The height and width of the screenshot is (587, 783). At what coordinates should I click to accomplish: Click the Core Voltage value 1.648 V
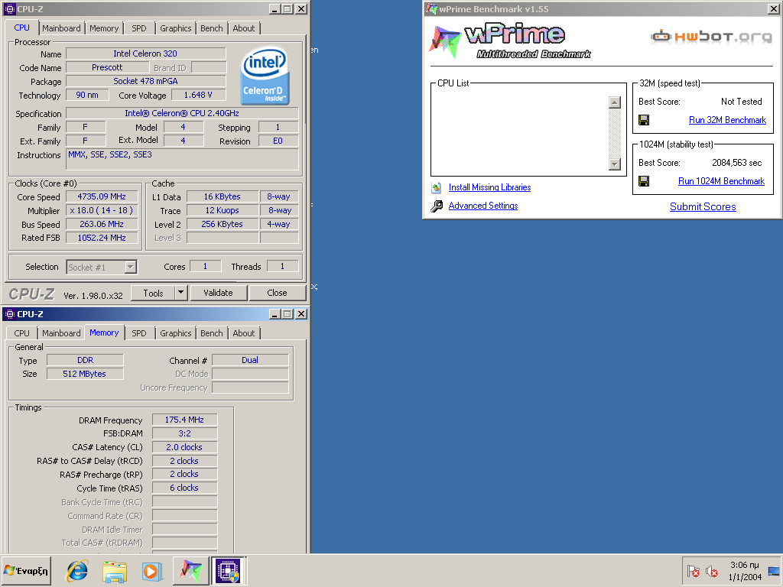(x=198, y=95)
